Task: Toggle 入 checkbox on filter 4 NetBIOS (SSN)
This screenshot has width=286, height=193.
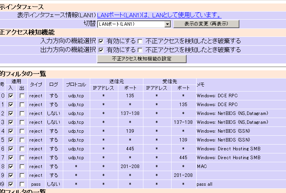Action: tap(11, 131)
